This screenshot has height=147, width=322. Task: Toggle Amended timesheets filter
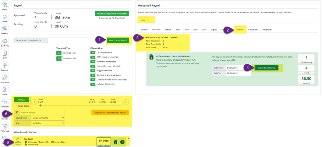93,62
